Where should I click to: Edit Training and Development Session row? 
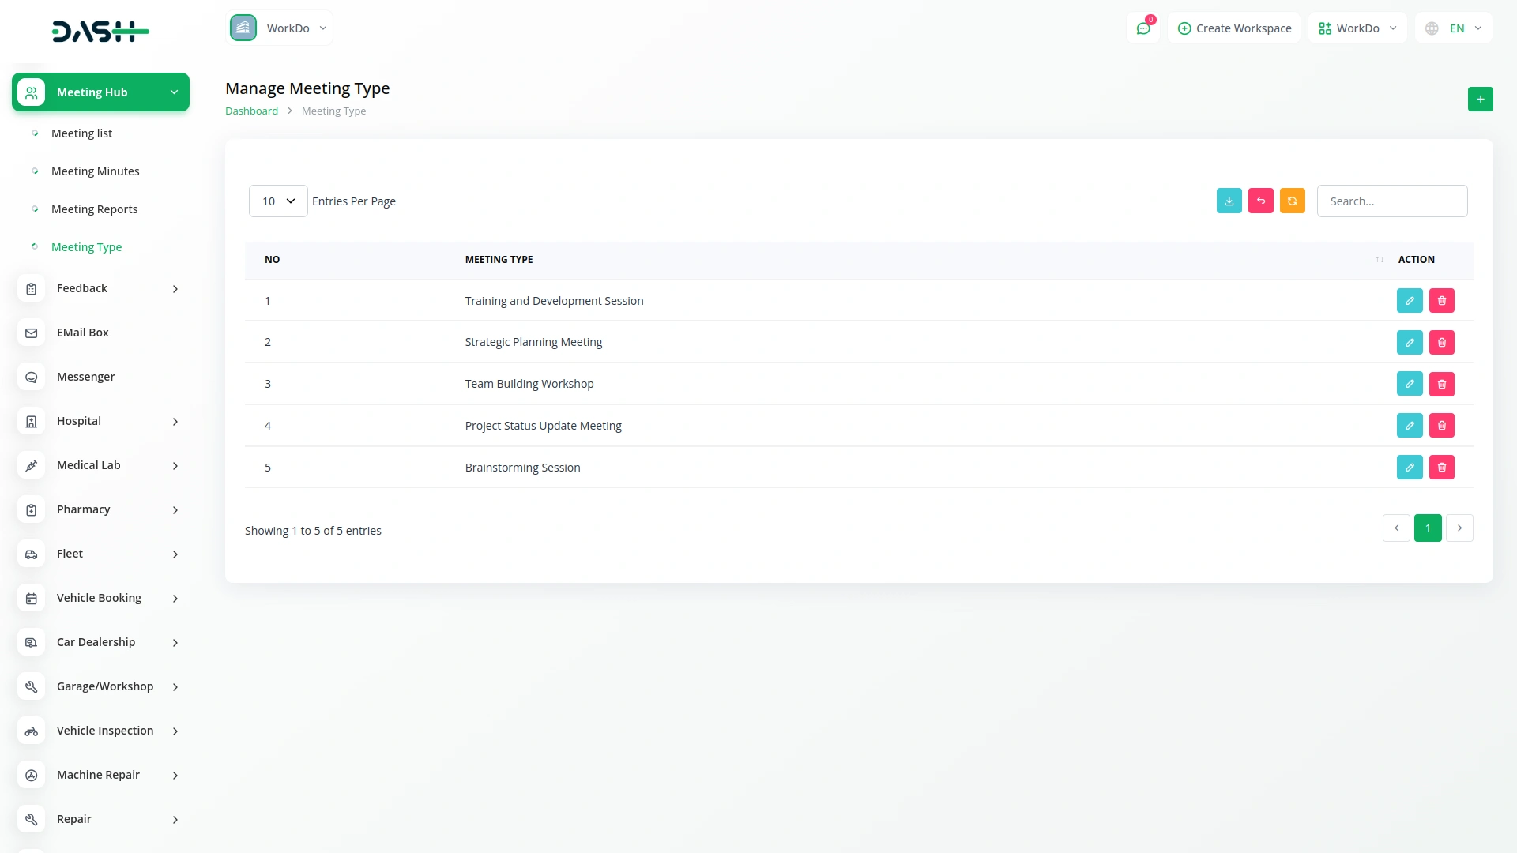pyautogui.click(x=1410, y=301)
